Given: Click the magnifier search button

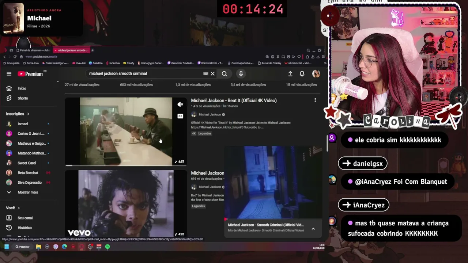Looking at the screenshot, I should 224,74.
